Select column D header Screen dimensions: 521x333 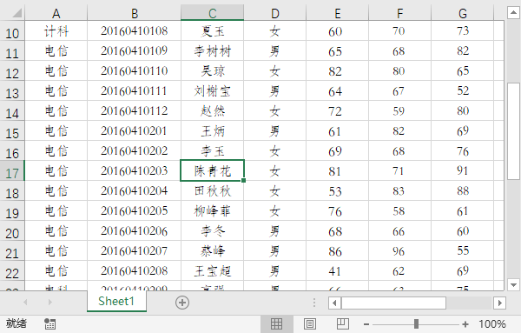(274, 13)
